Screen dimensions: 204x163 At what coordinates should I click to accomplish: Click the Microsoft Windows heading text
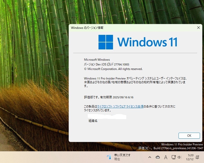(x=97, y=60)
